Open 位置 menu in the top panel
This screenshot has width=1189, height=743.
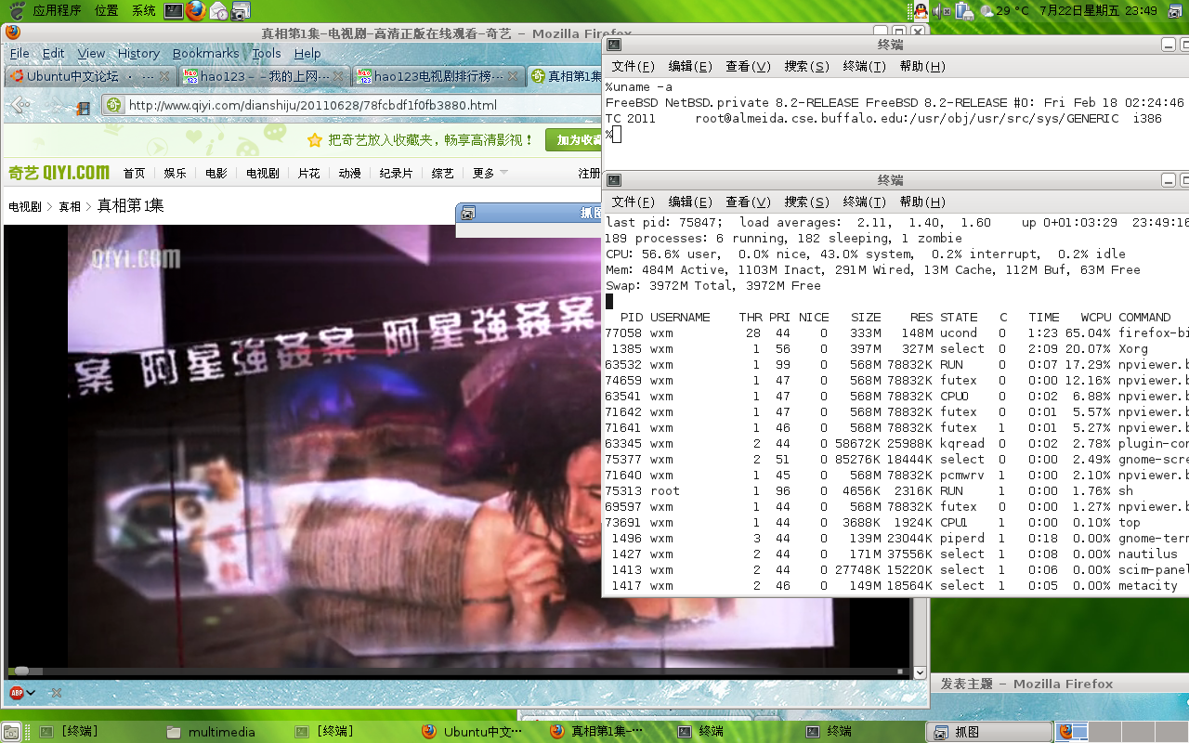[106, 11]
